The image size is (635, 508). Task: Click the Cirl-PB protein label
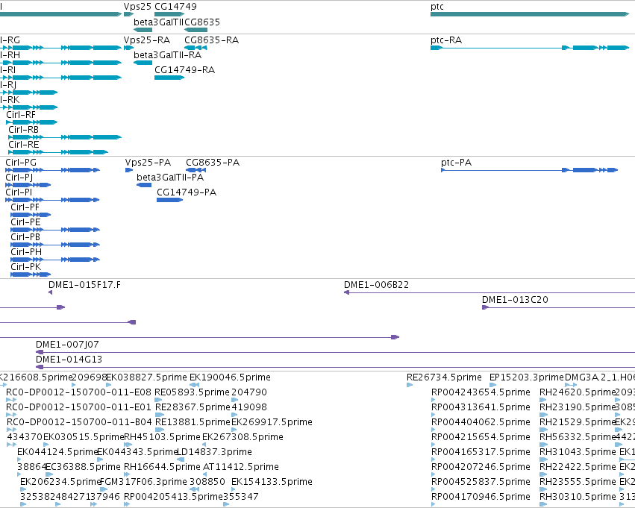[x=25, y=236]
